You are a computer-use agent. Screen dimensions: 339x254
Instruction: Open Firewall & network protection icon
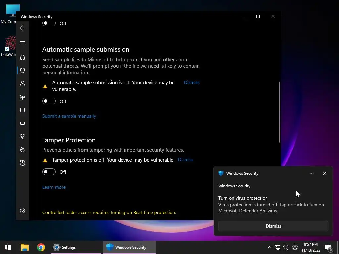[x=23, y=97]
